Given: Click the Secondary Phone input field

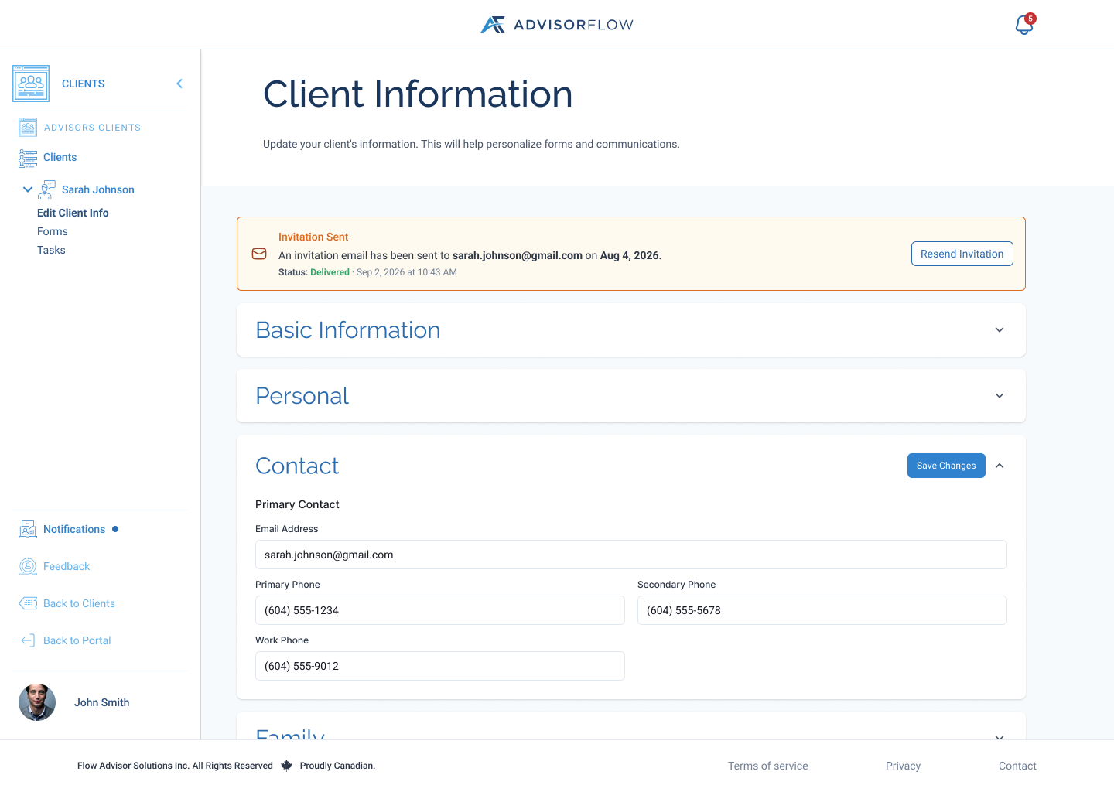Looking at the screenshot, I should click(822, 610).
